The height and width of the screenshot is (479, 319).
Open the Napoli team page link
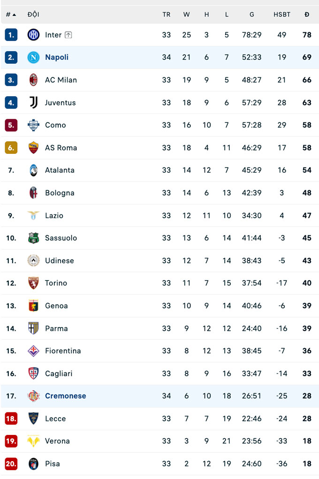(x=56, y=57)
